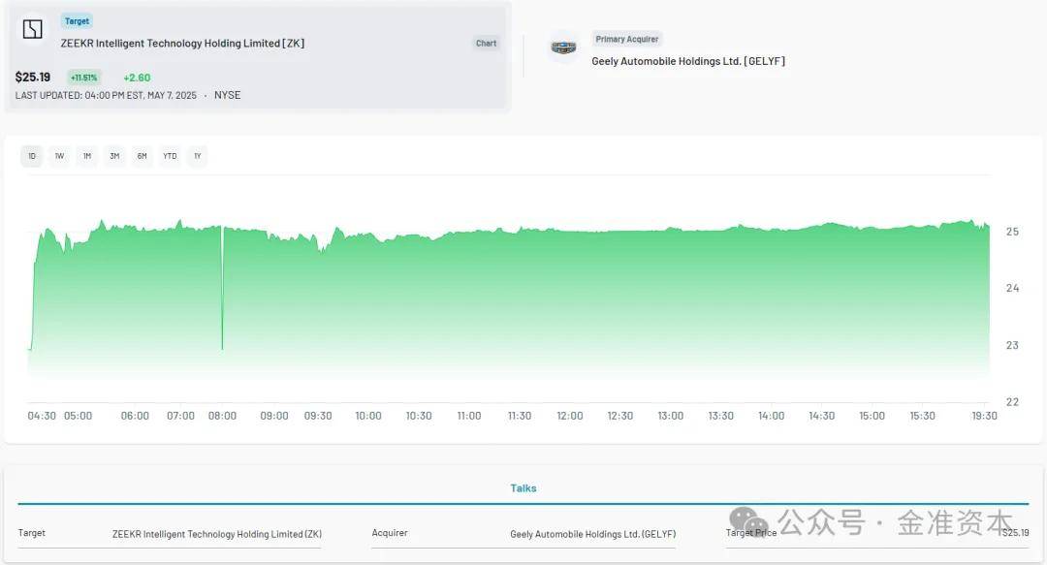Open Geely Automobile Holdings Ltd. [GELYF] header title

(688, 61)
